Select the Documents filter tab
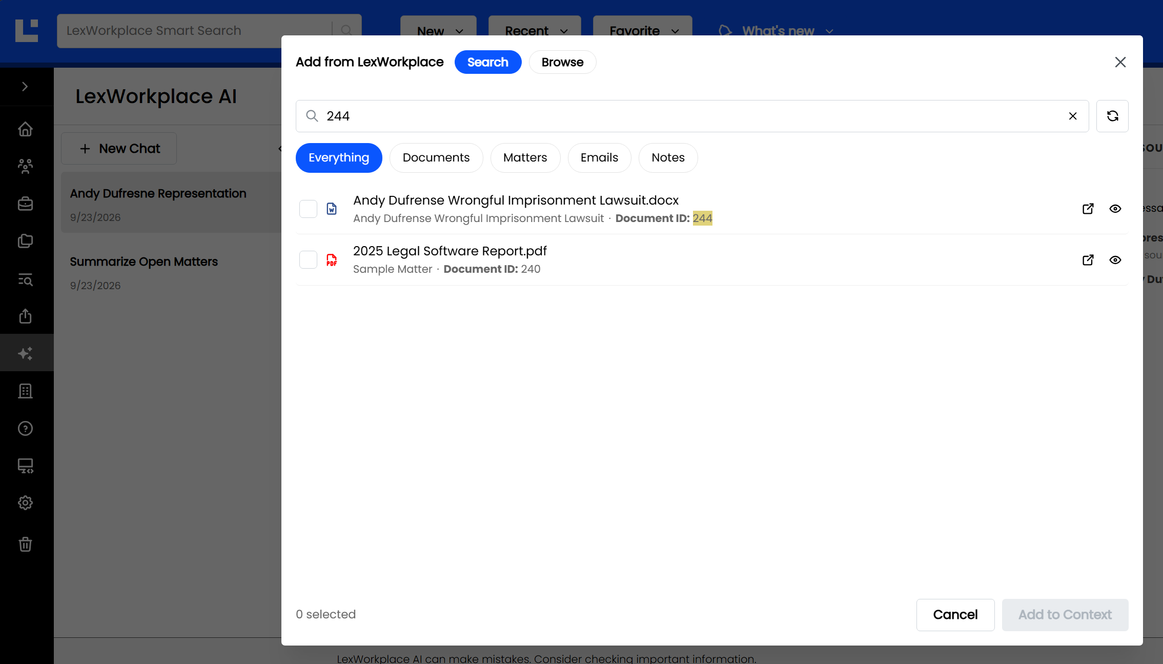This screenshot has height=664, width=1163. 436,158
